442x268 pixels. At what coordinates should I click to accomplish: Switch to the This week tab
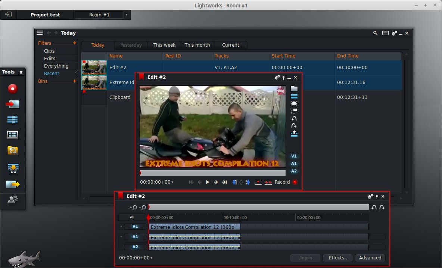coord(164,45)
